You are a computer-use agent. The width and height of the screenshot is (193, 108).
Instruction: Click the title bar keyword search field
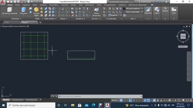click(x=121, y=2)
